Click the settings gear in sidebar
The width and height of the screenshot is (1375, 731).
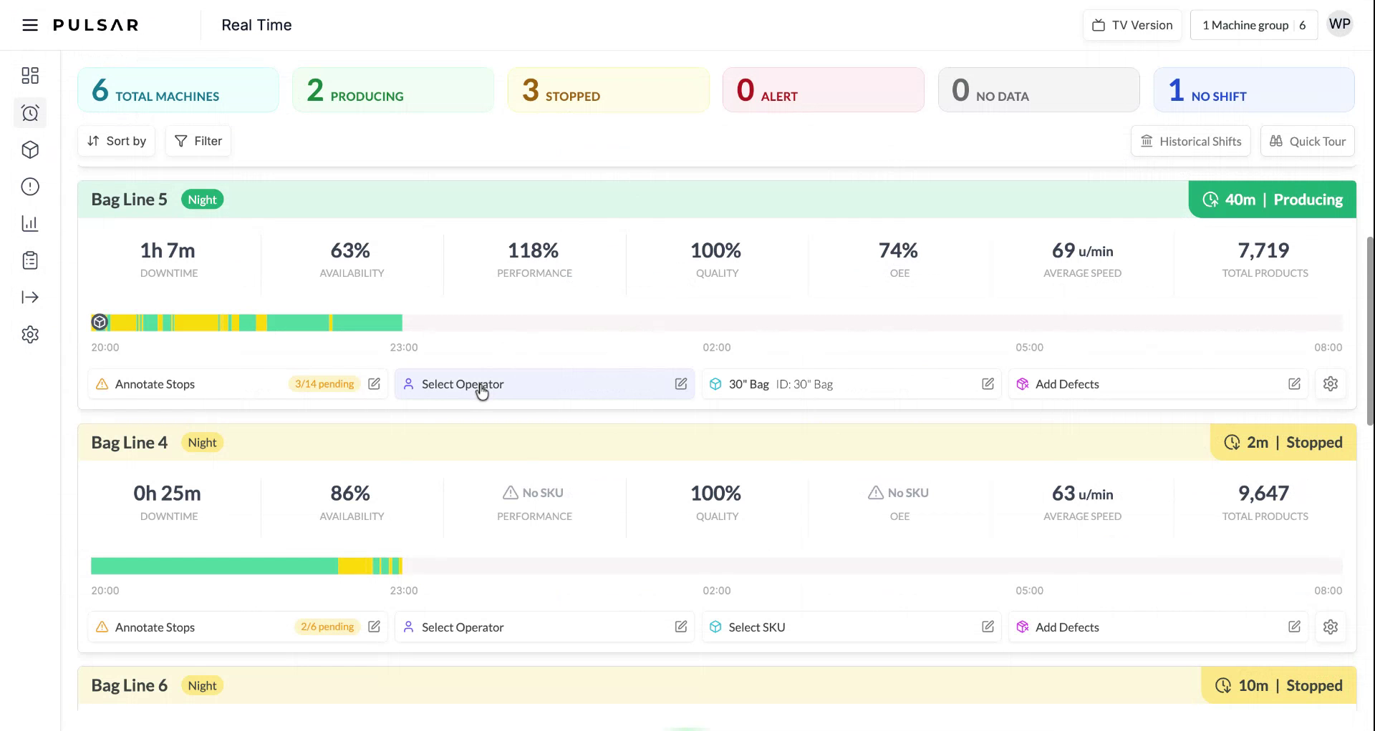point(30,335)
